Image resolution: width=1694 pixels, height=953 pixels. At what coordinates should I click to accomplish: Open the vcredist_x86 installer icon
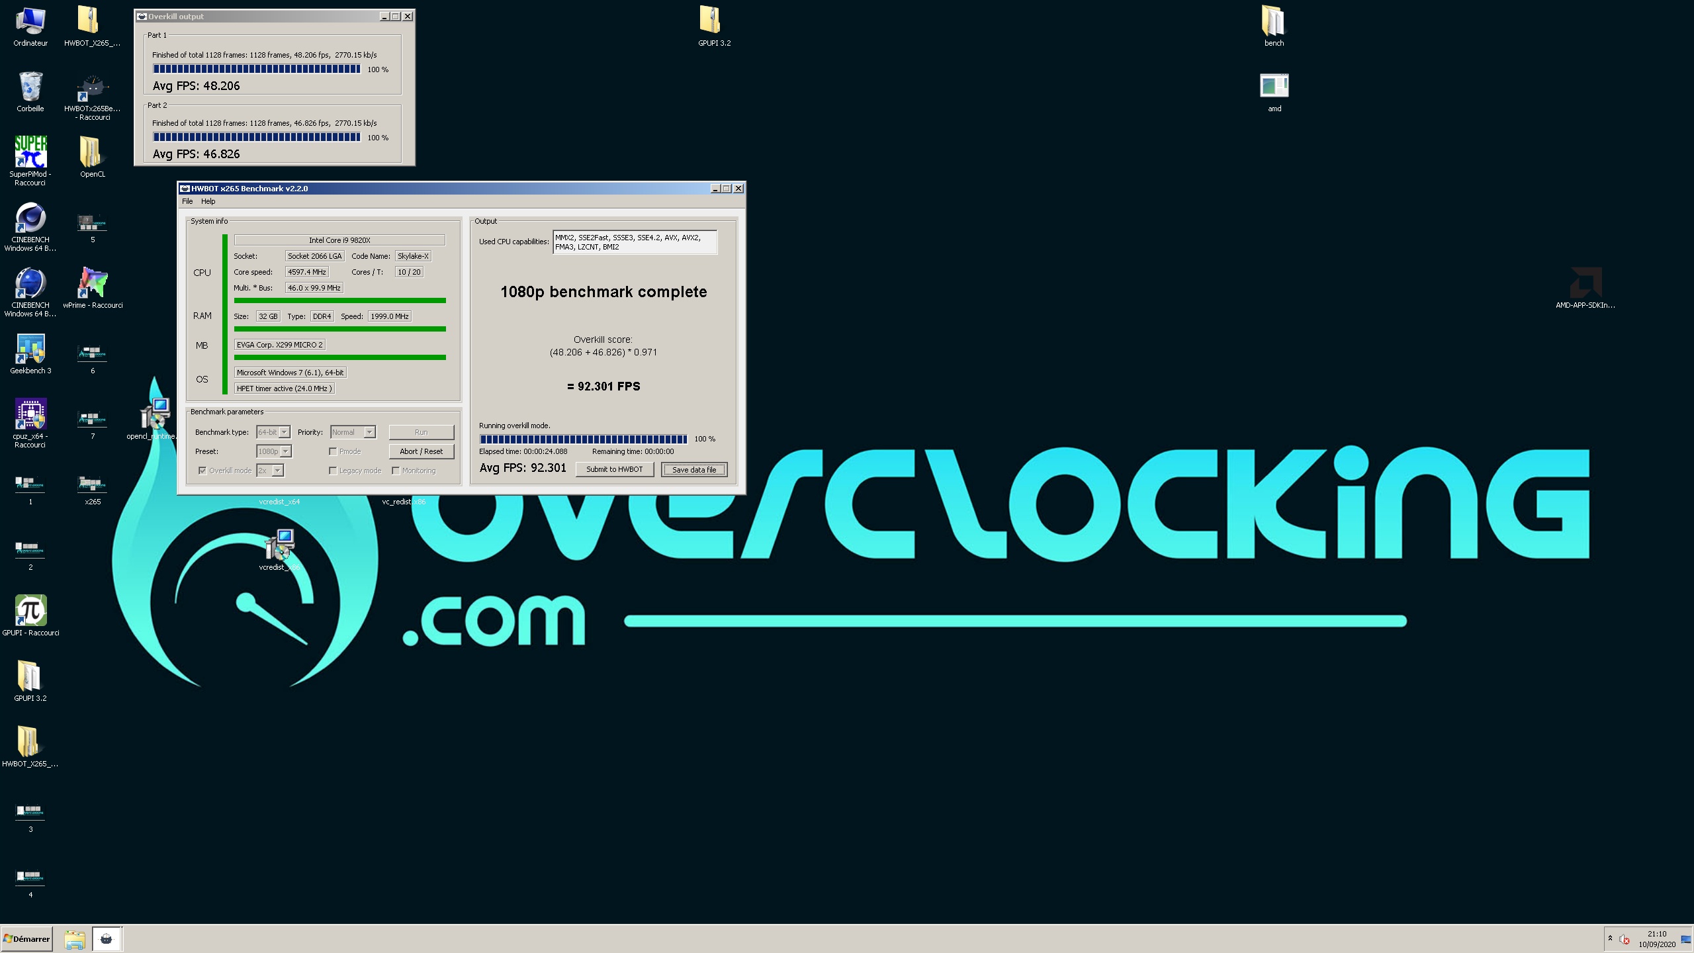[x=279, y=549]
